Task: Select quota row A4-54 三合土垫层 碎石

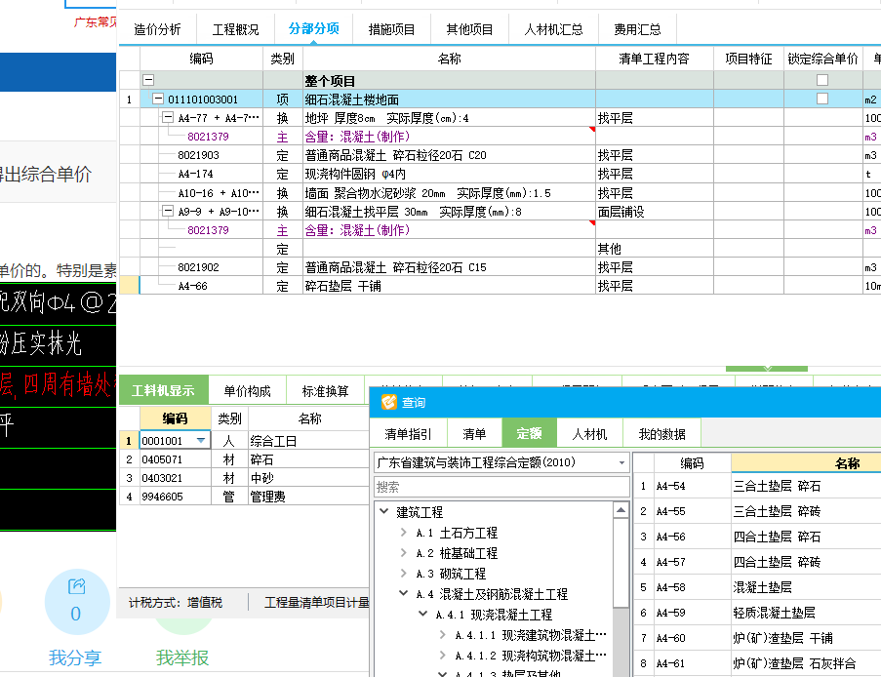Action: pyautogui.click(x=756, y=486)
